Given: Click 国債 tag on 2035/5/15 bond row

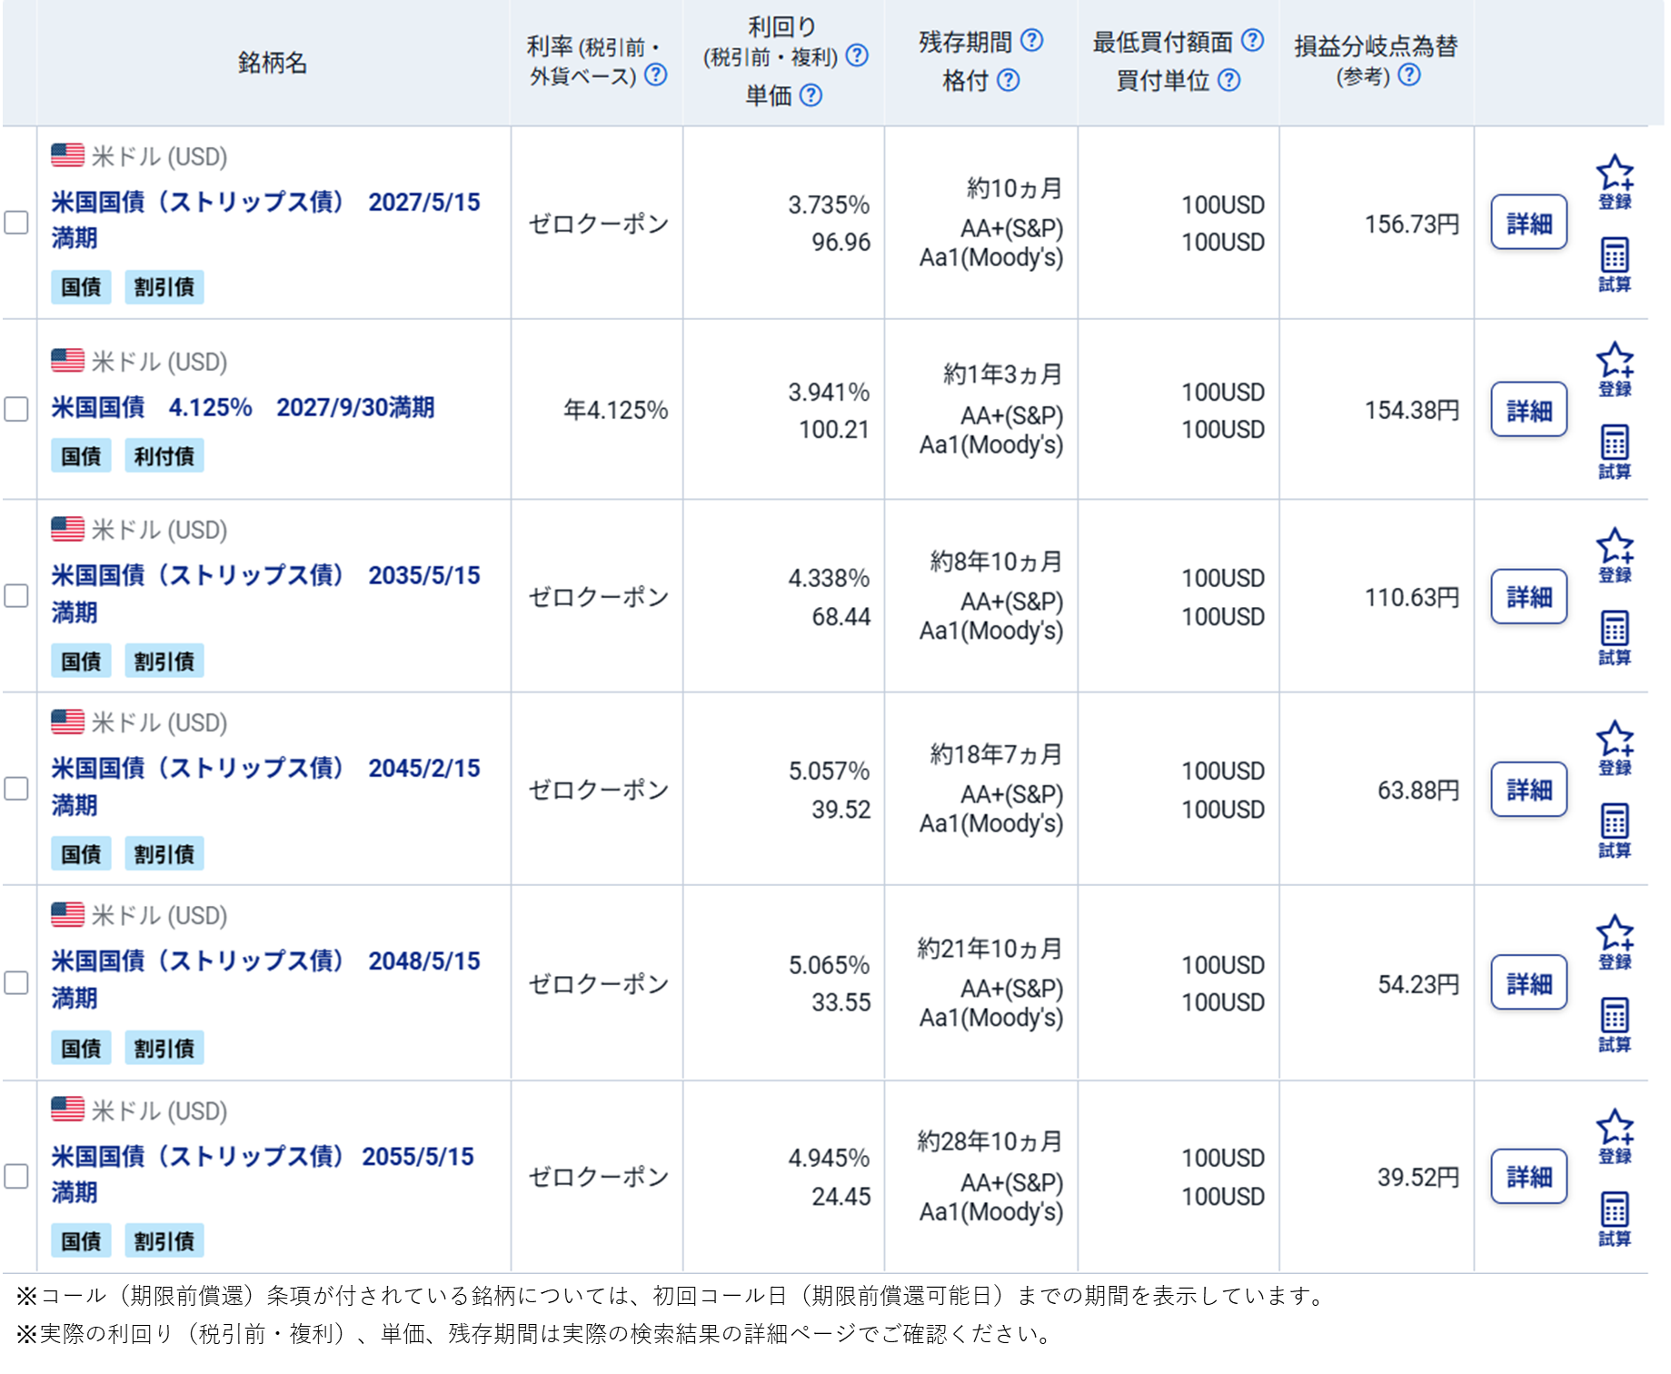Looking at the screenshot, I should pyautogui.click(x=81, y=662).
